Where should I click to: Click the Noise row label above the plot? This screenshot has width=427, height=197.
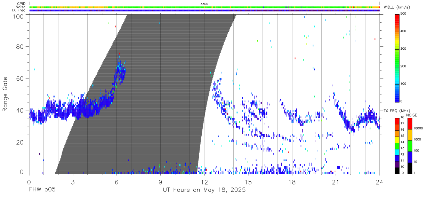21,7
